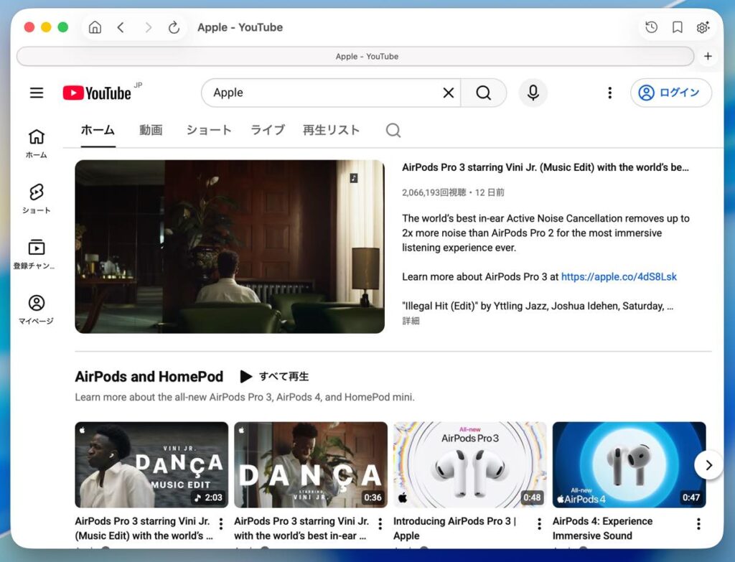The width and height of the screenshot is (735, 562).
Task: Click 'AirPods 4: Experience Immersive Sound' title
Action: point(602,528)
